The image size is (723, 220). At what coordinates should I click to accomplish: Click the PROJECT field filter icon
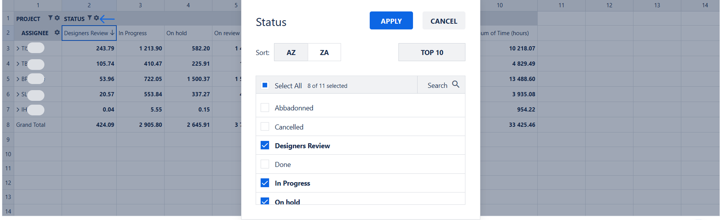click(x=50, y=18)
